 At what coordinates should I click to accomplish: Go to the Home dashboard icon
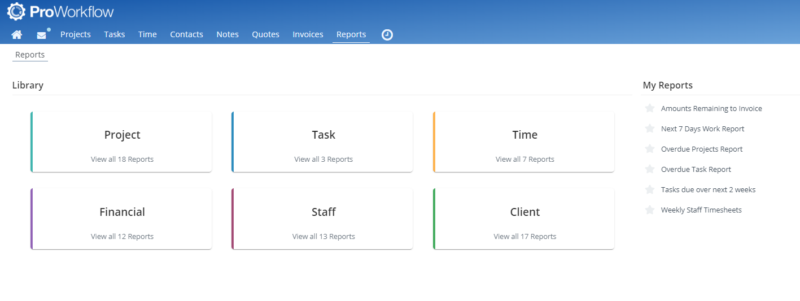click(17, 35)
